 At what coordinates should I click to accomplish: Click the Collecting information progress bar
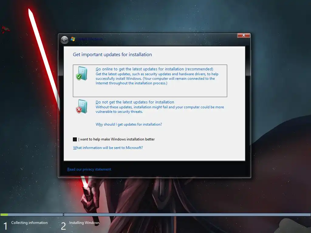pyautogui.click(x=32, y=214)
